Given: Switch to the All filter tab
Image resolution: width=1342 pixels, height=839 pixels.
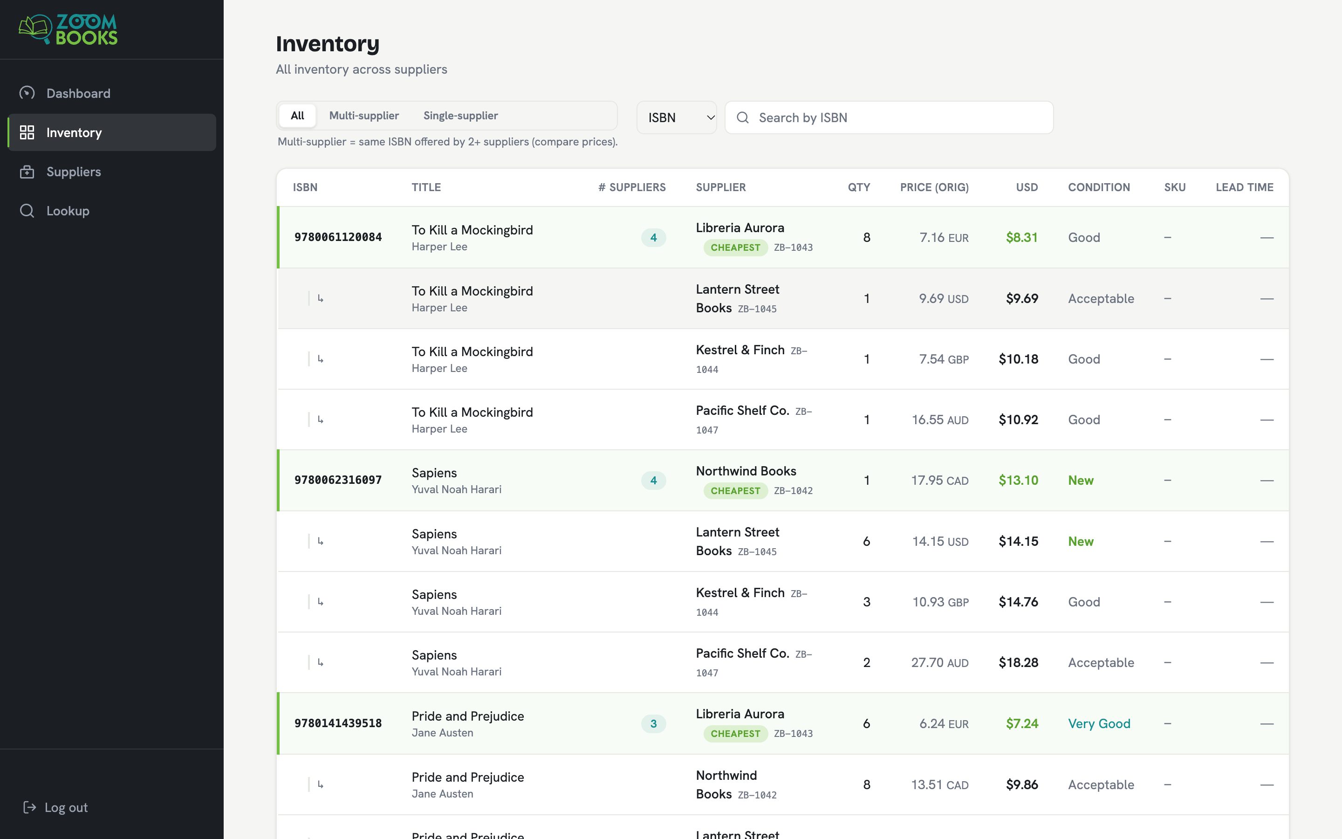Looking at the screenshot, I should point(297,116).
